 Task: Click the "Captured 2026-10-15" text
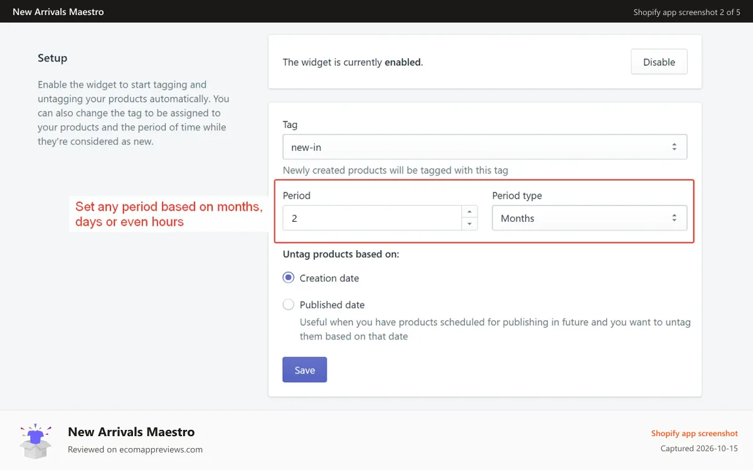[x=699, y=449]
